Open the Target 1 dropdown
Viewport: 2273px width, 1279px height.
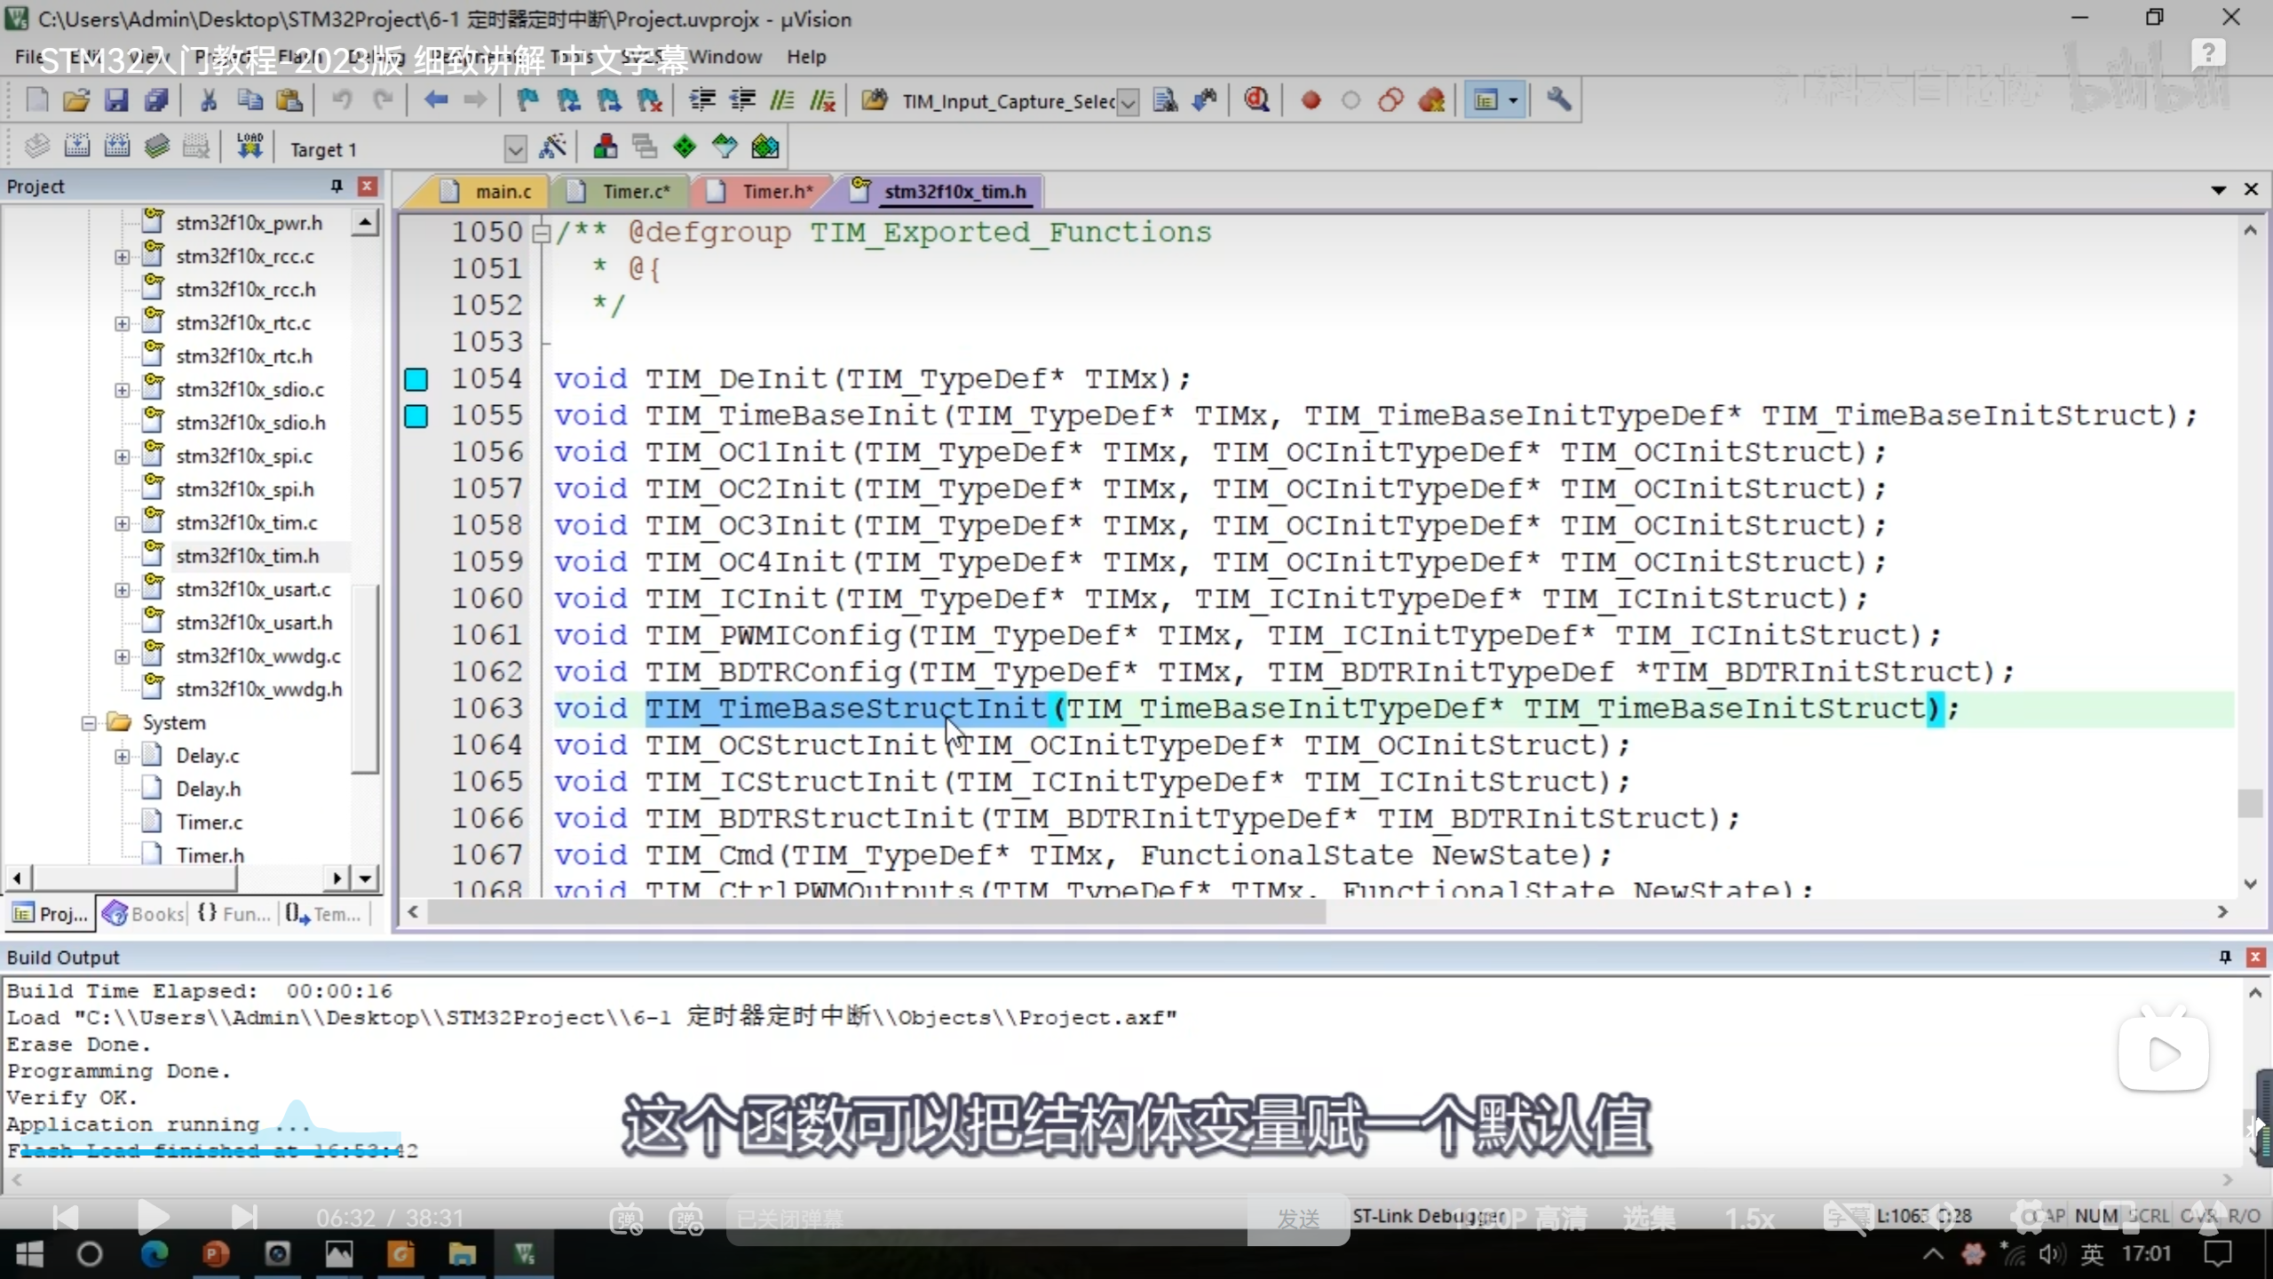pyautogui.click(x=515, y=149)
